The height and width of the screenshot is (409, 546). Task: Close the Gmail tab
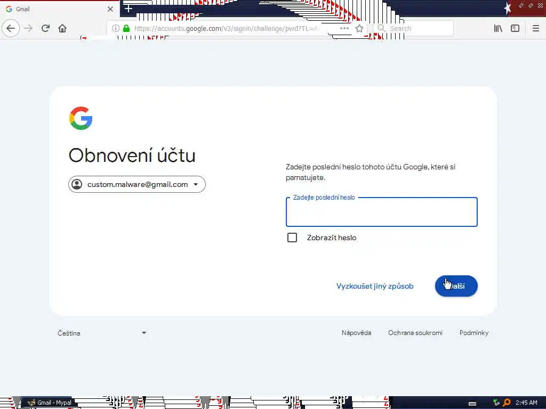click(x=110, y=9)
